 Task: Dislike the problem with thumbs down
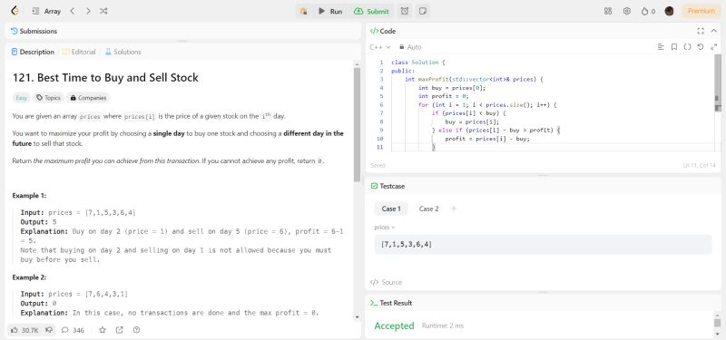49,330
